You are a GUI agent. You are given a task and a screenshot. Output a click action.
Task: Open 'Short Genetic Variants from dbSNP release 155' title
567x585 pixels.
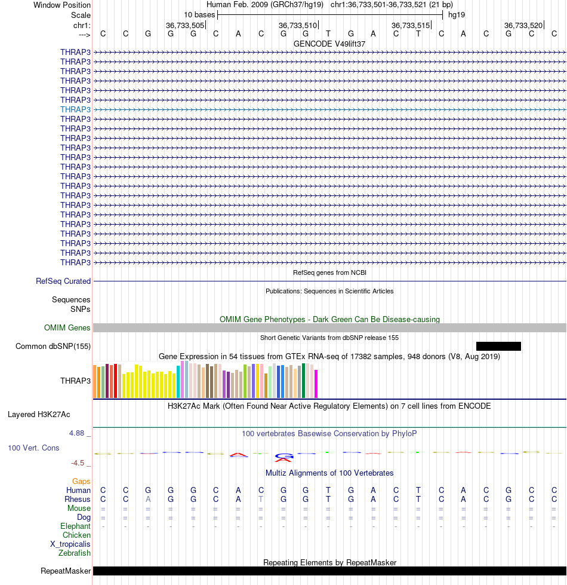tap(329, 338)
